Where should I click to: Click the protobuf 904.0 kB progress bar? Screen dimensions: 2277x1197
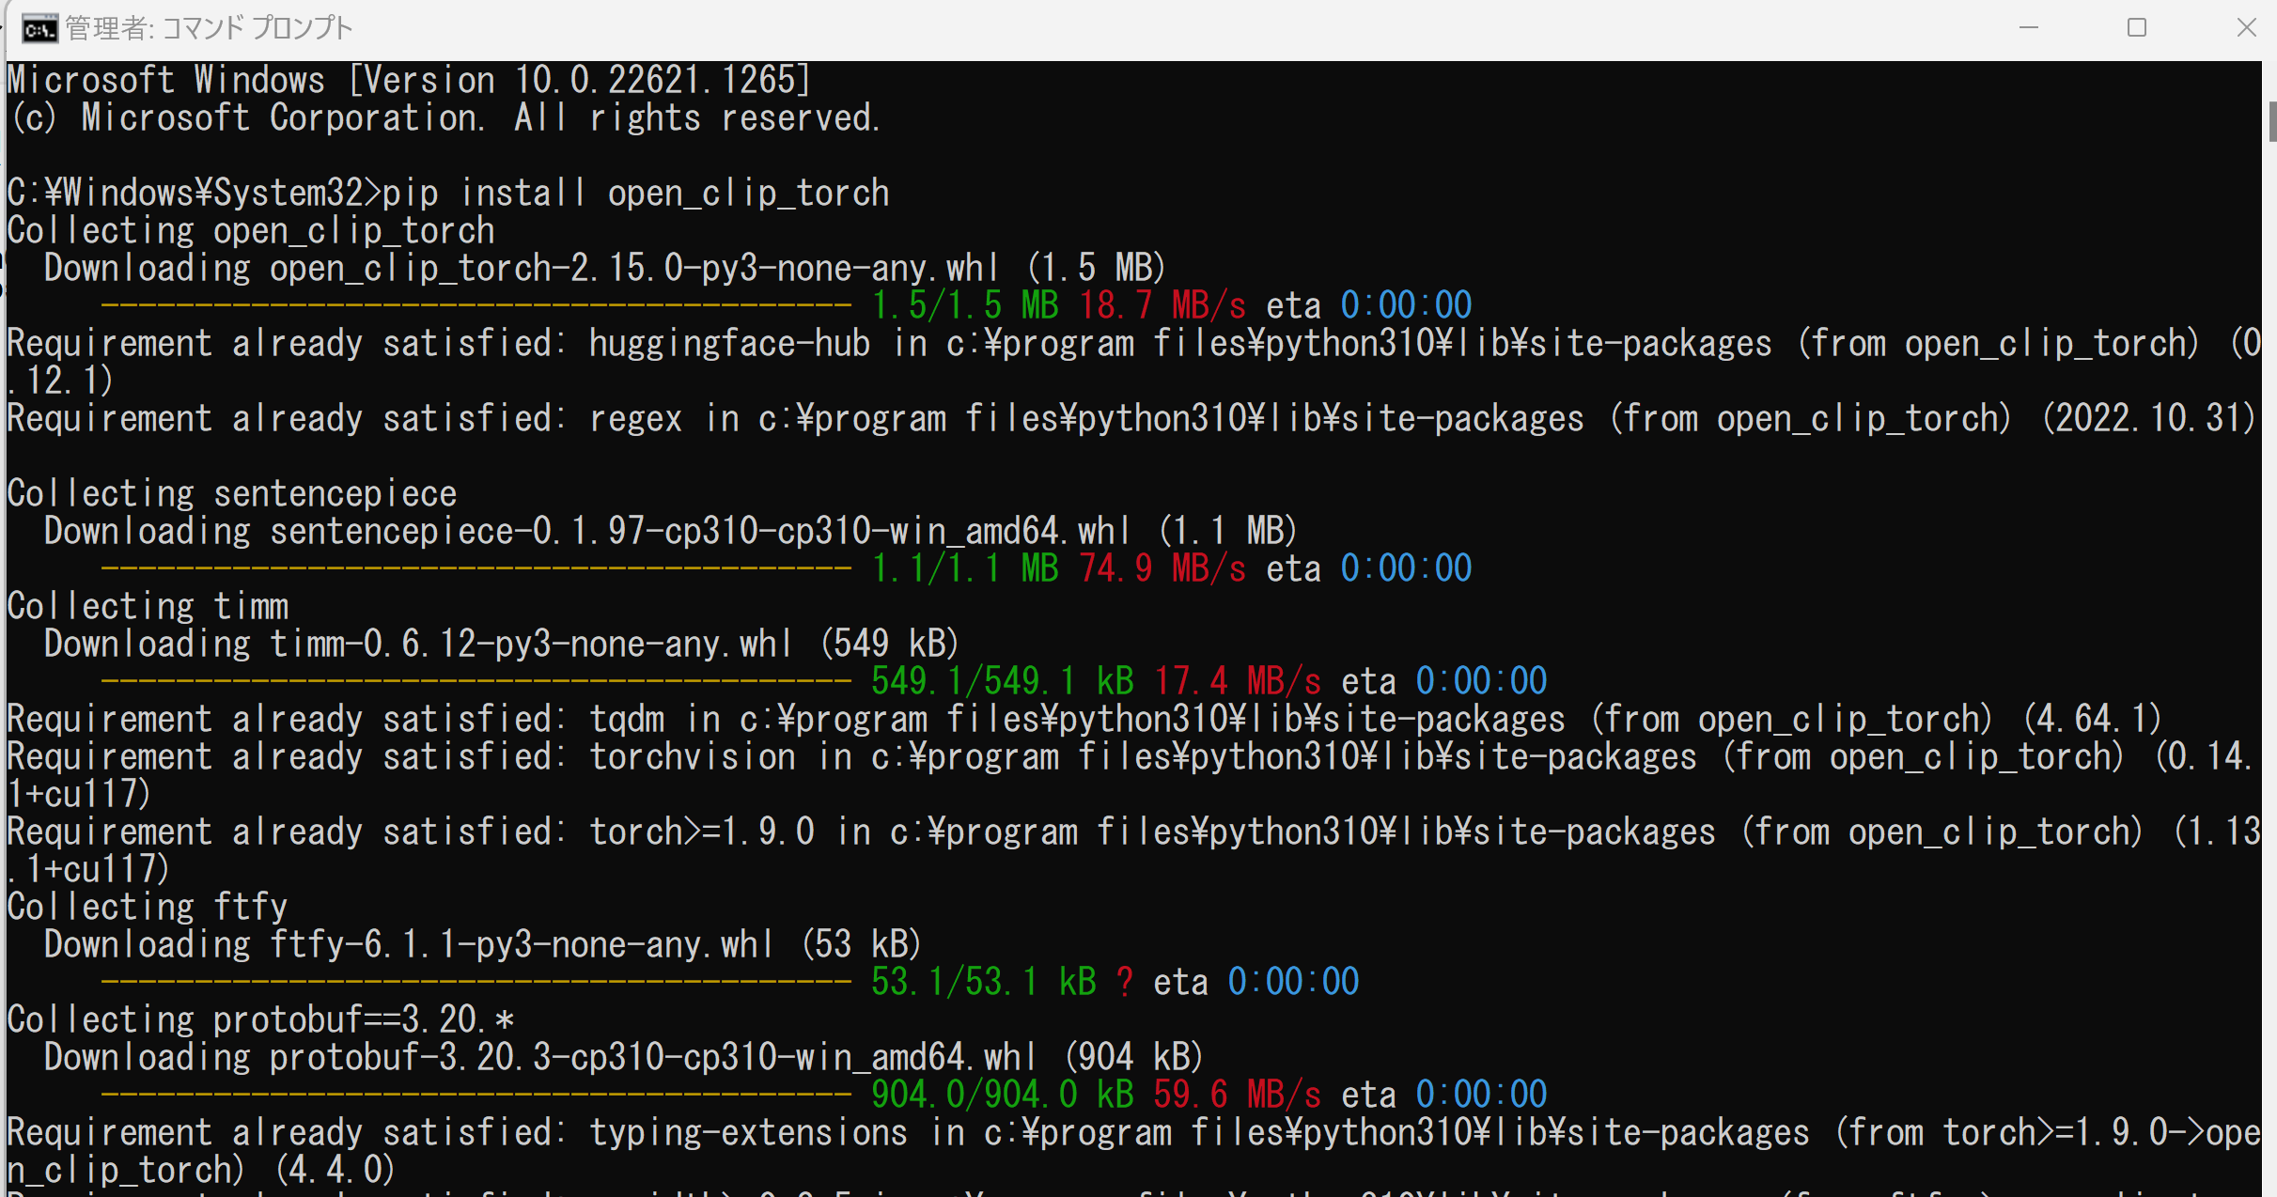pyautogui.click(x=476, y=1096)
